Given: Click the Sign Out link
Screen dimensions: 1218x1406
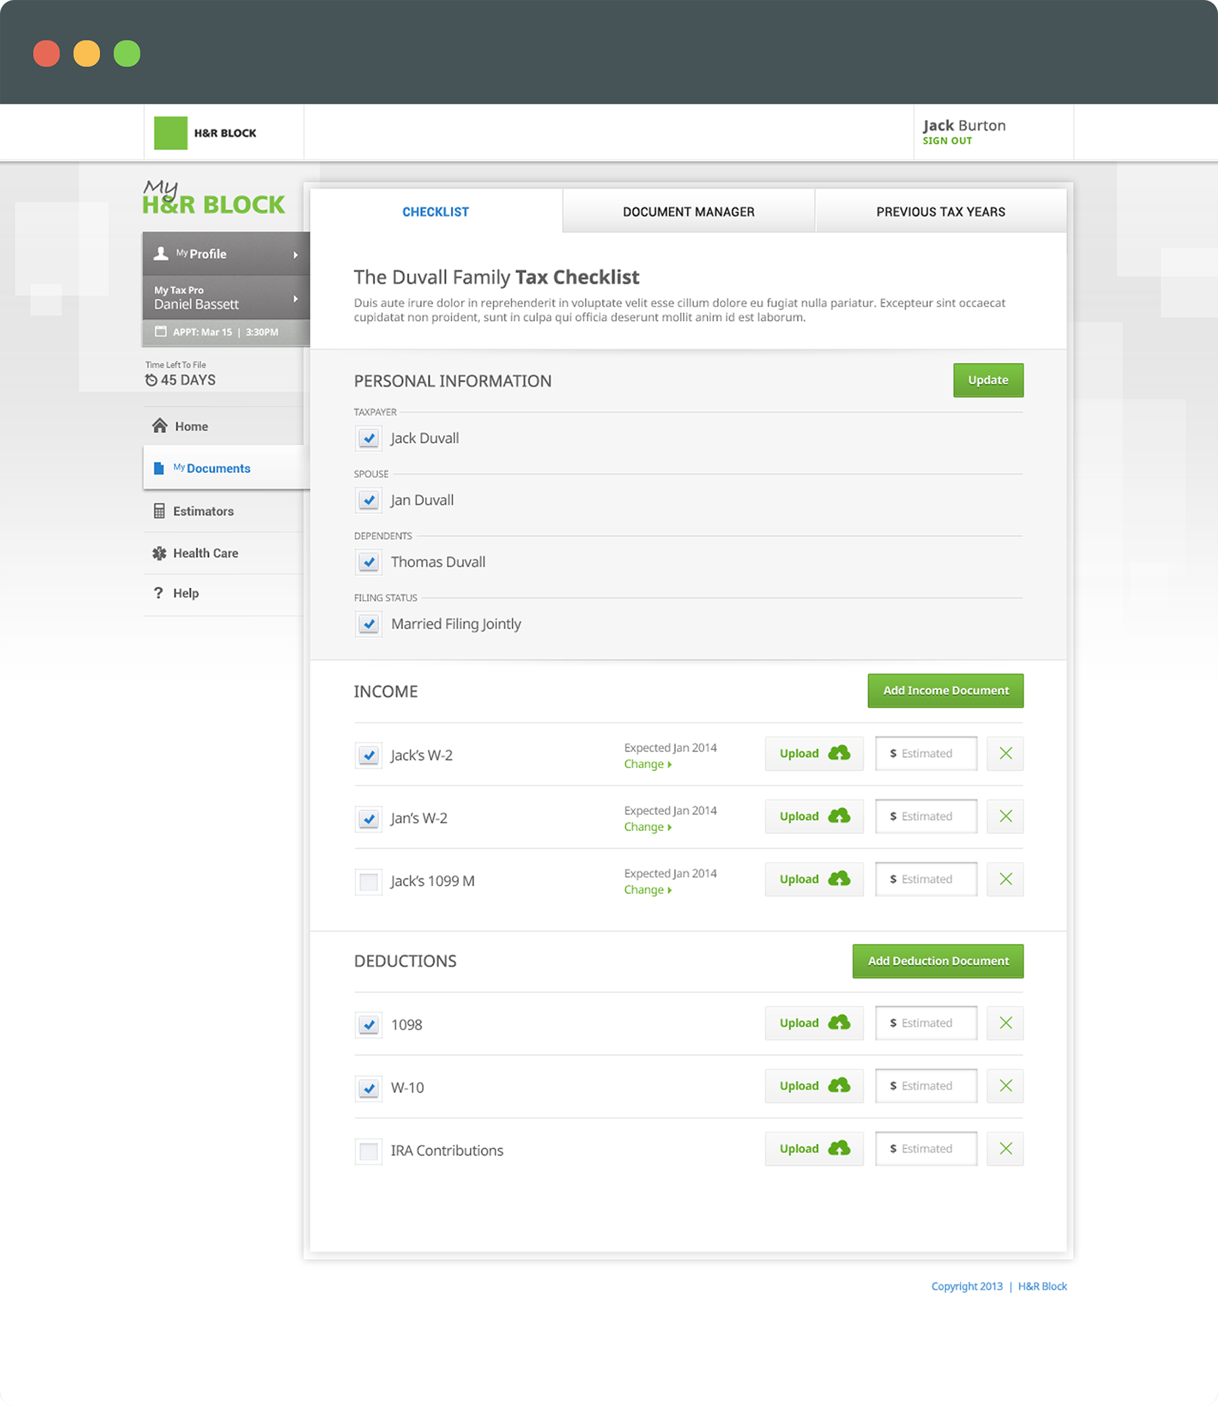Looking at the screenshot, I should click(x=947, y=141).
